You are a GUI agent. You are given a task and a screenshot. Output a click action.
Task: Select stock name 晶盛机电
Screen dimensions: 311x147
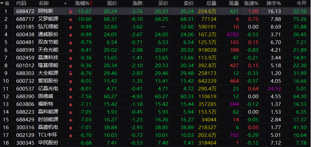click(48, 127)
